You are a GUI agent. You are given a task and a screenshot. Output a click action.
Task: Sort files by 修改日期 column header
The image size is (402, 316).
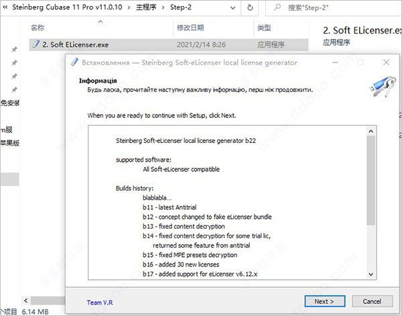[190, 28]
